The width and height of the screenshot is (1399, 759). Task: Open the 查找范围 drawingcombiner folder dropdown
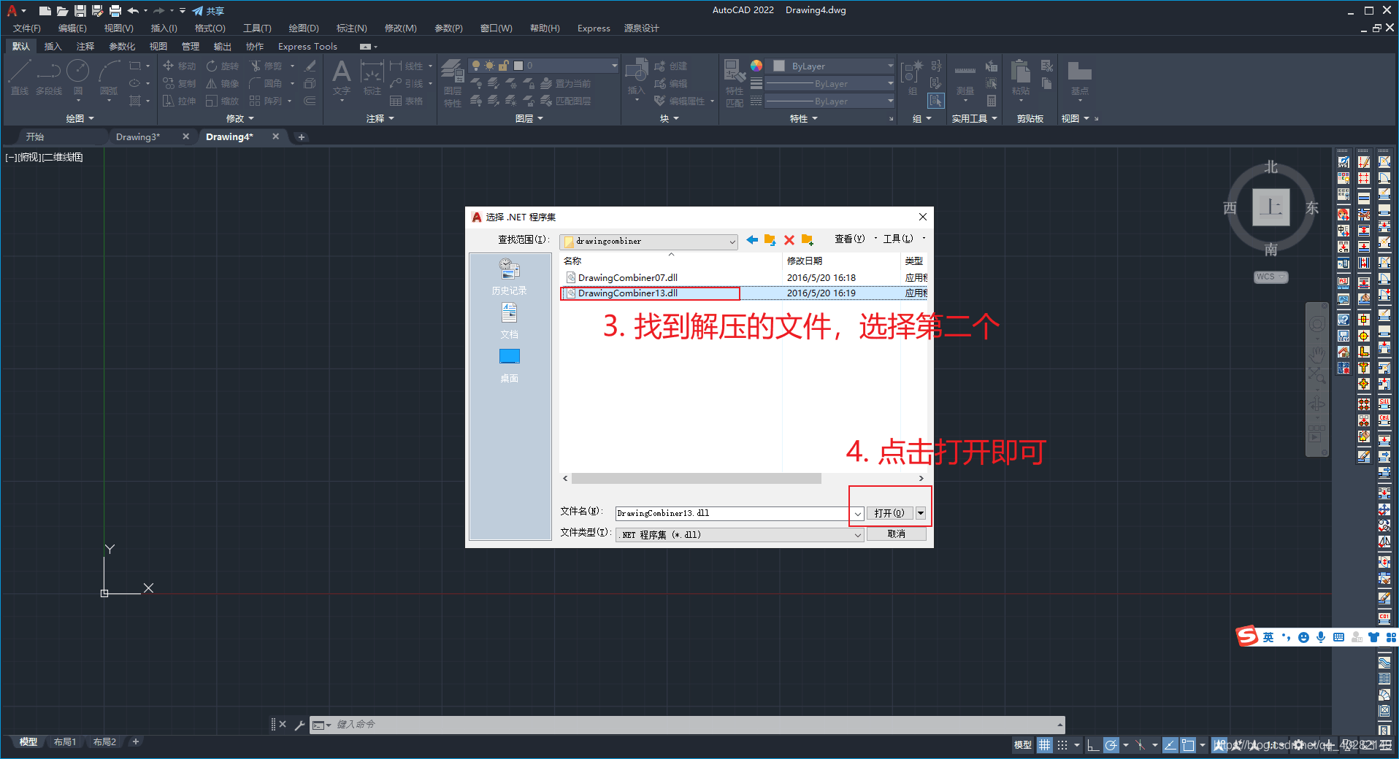tap(649, 241)
